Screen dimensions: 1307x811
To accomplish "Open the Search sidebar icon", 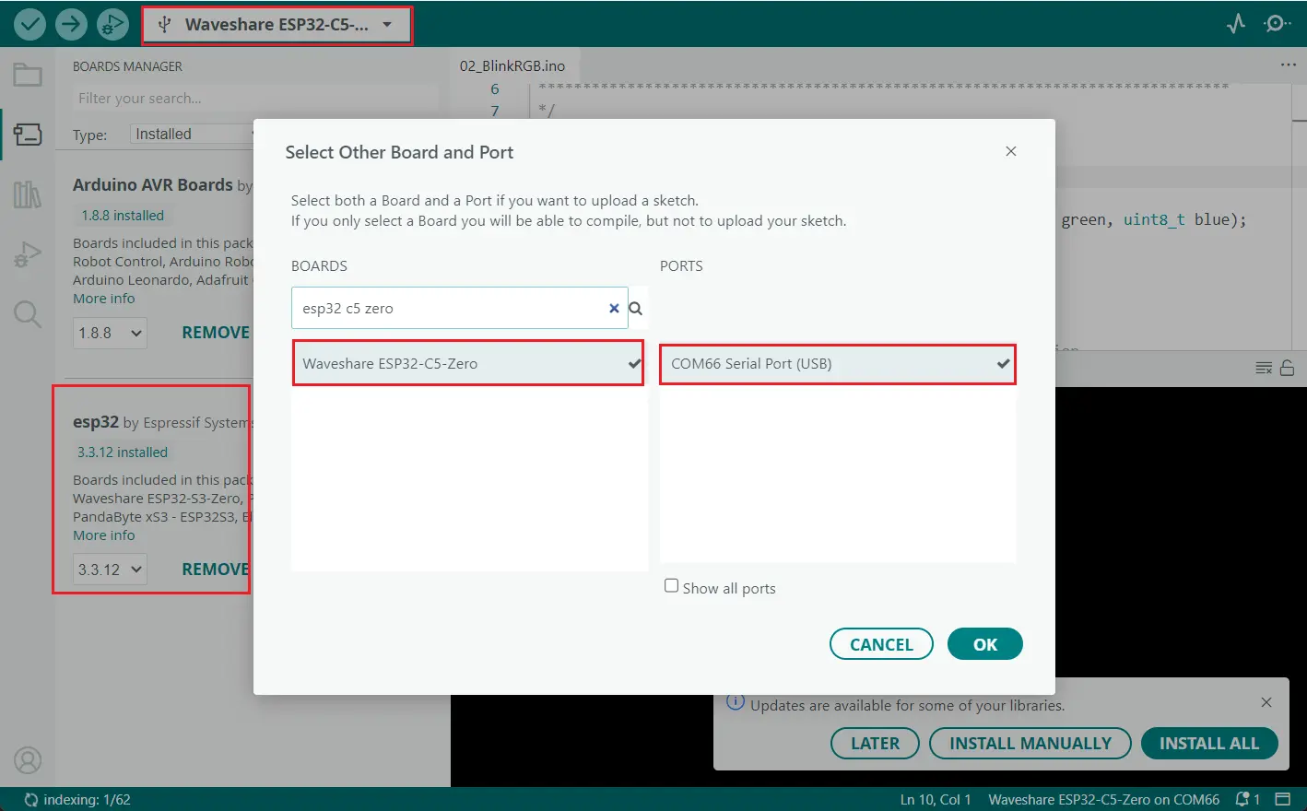I will (x=28, y=314).
